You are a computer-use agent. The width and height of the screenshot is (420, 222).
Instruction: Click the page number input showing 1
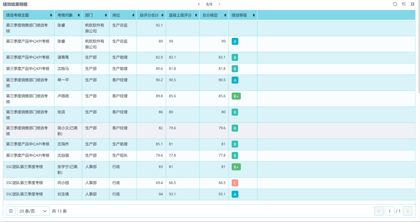(390, 211)
